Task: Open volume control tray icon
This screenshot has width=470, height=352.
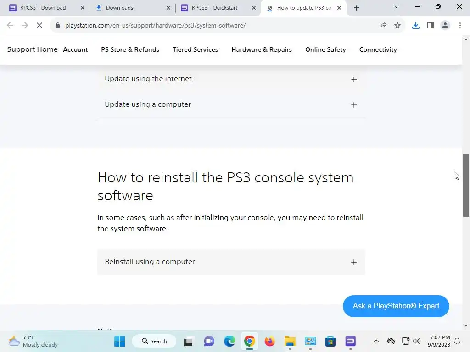Action: [x=417, y=341]
